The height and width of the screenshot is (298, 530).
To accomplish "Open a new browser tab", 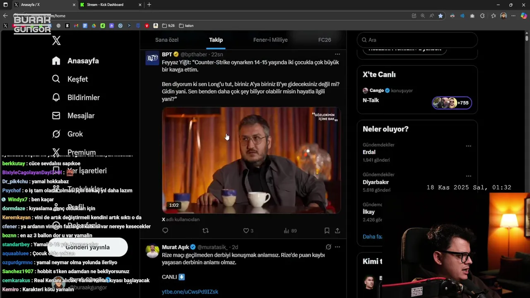I will click(x=149, y=5).
